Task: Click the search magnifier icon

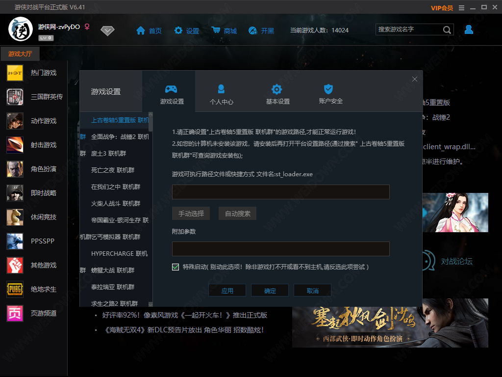Action: (447, 30)
